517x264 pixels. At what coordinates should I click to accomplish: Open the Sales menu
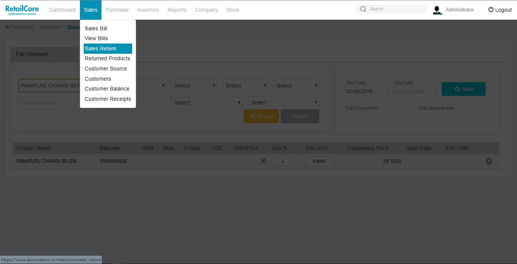91,10
